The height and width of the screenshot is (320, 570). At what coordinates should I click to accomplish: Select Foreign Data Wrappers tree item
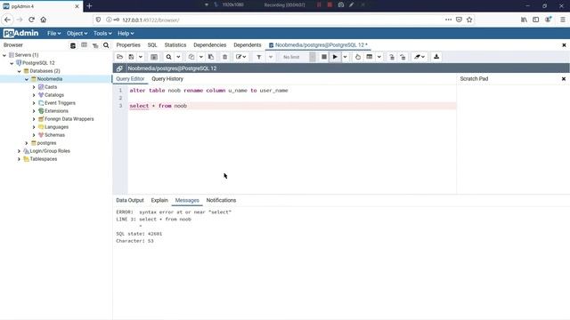[69, 119]
